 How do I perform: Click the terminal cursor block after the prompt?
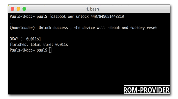(x=50, y=50)
